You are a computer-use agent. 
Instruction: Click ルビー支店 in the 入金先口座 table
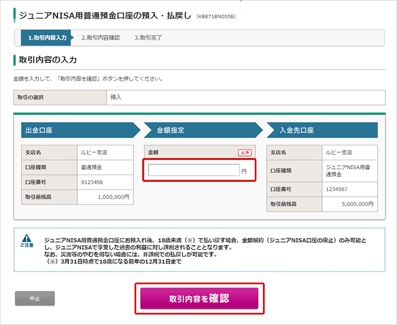339,153
